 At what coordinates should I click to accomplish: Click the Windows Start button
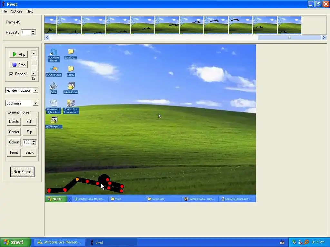click(x=15, y=242)
